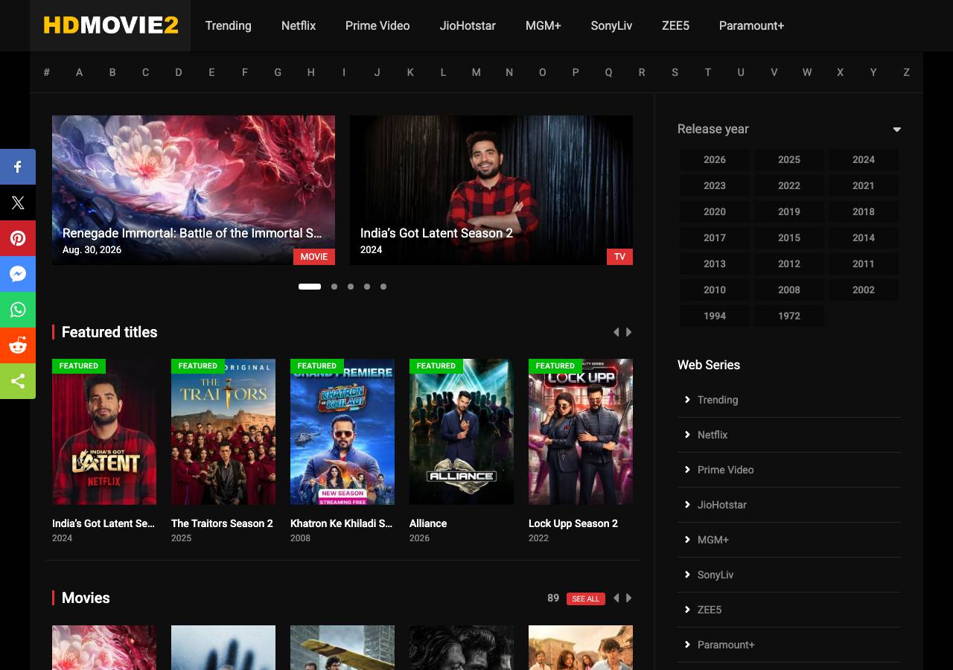Click the HDMOVIE2 site logo
The height and width of the screenshot is (670, 953).
click(x=111, y=25)
